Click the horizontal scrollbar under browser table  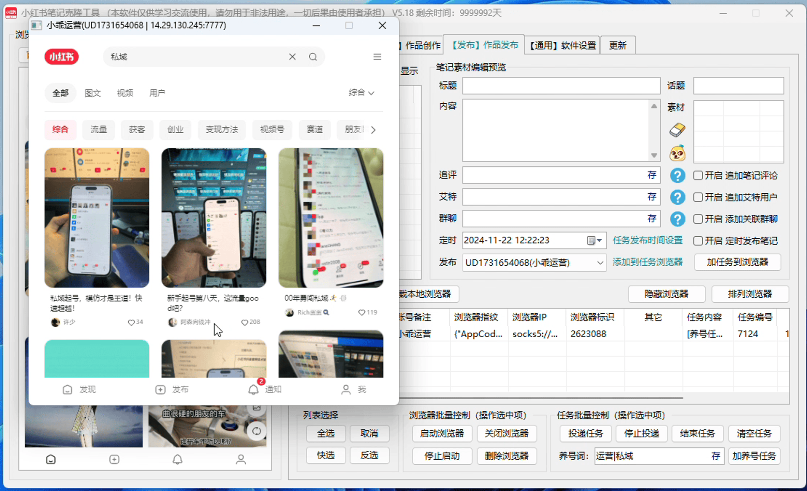click(x=541, y=398)
